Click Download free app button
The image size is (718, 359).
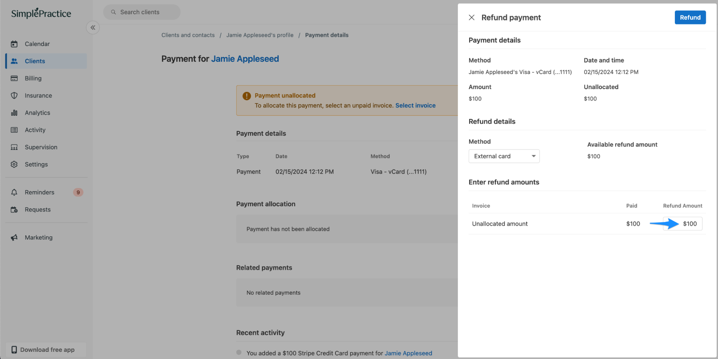click(x=46, y=350)
